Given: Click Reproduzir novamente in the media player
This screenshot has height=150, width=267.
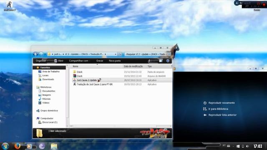Looking at the screenshot, I should 222,103.
